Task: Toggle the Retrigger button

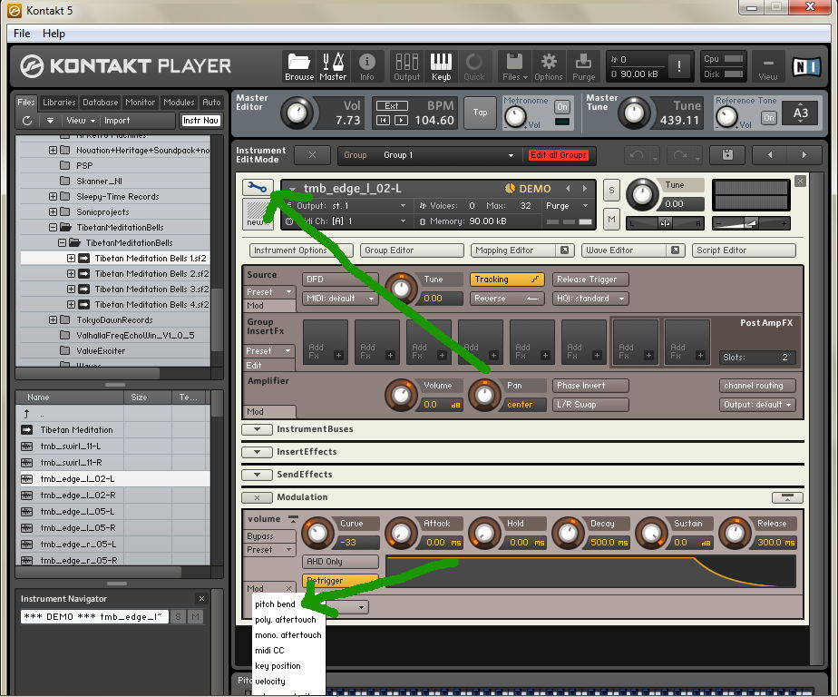Action: (340, 581)
